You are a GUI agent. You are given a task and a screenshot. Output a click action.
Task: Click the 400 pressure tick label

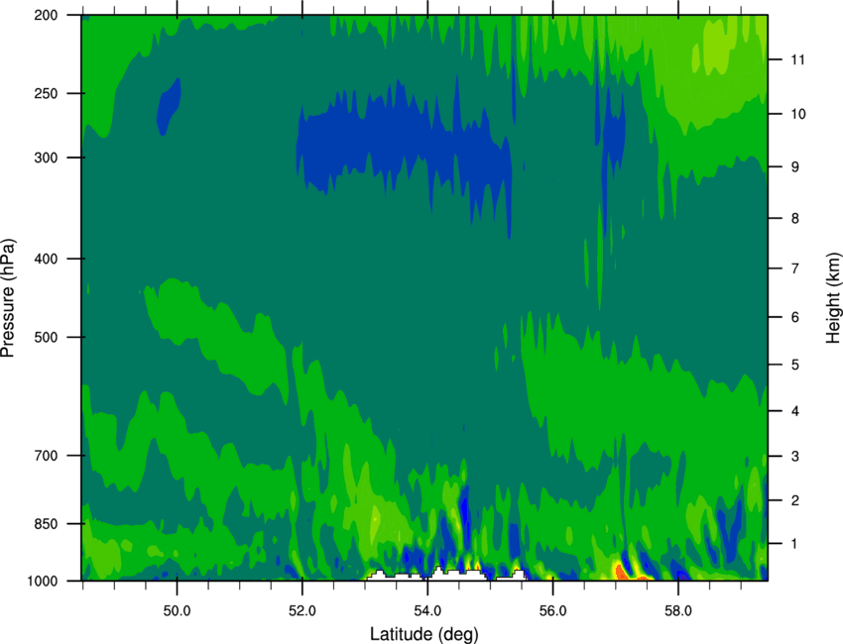(x=47, y=259)
